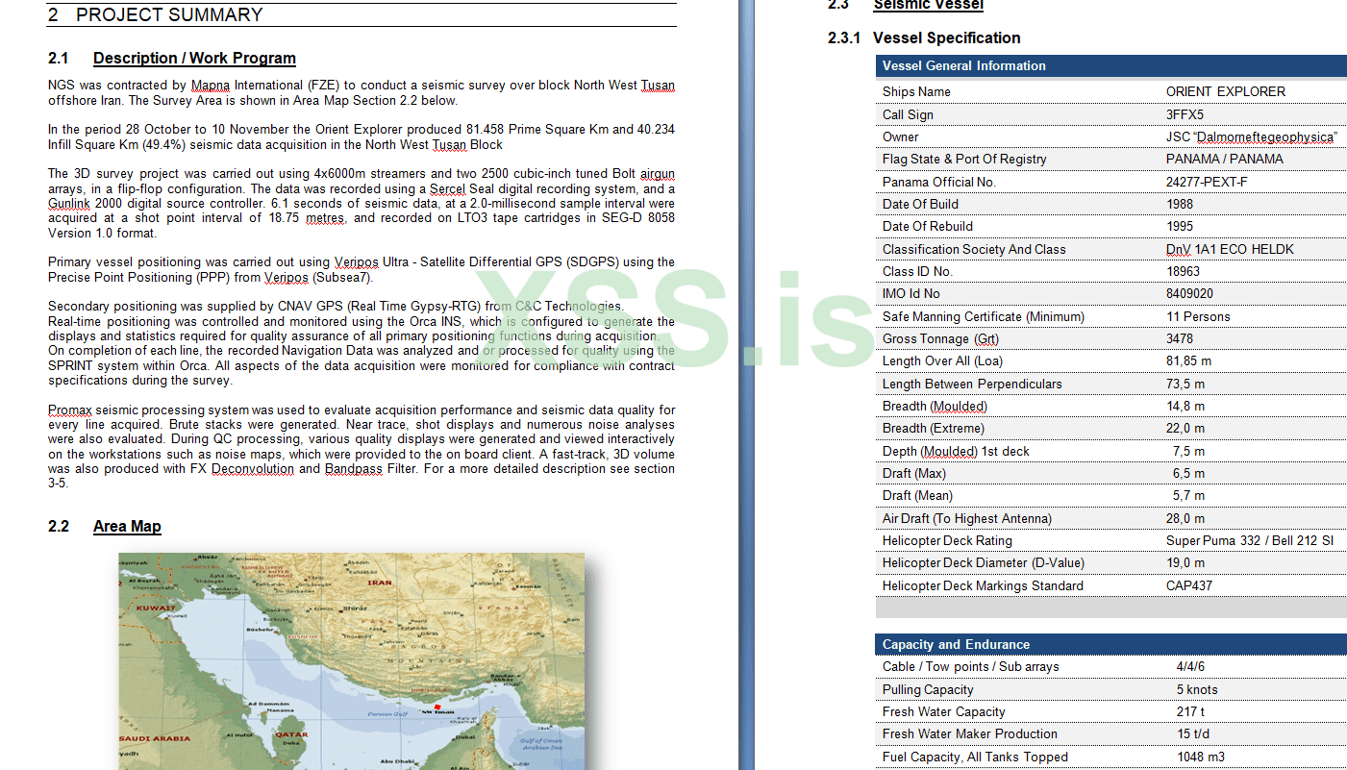Select the gross tonnage value '3478'
Viewport: 1347px width, 770px height.
1180,338
